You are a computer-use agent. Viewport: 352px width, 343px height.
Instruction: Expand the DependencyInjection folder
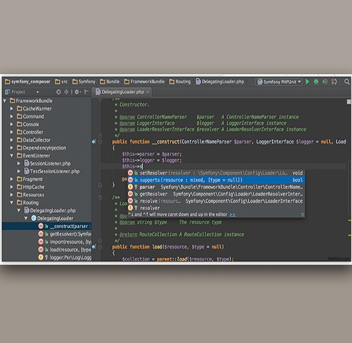12,148
